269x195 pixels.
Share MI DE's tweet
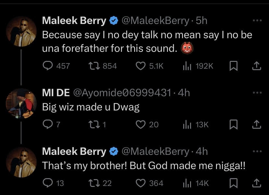256,124
